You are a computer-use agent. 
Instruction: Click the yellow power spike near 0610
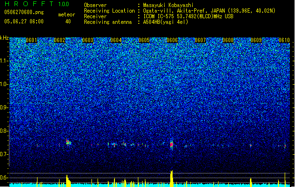click(285, 180)
